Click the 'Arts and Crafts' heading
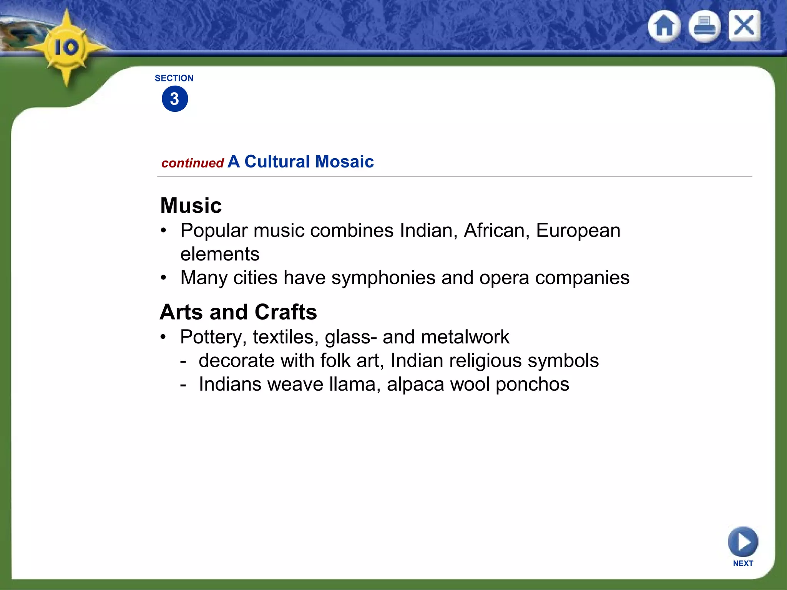 pos(238,312)
